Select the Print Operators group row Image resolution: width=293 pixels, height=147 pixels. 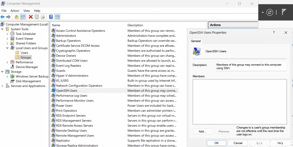[x=114, y=111]
